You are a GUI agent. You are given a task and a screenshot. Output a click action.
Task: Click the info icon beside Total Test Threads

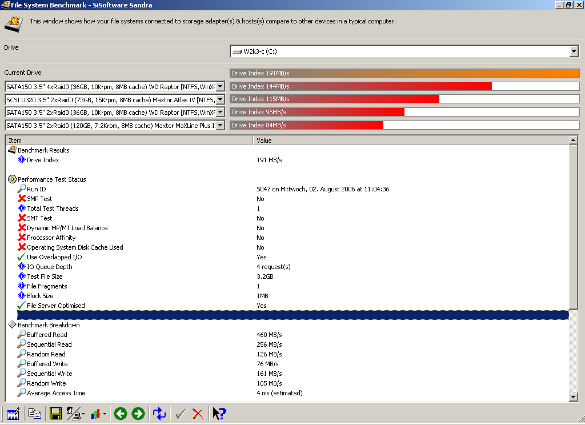click(x=22, y=208)
